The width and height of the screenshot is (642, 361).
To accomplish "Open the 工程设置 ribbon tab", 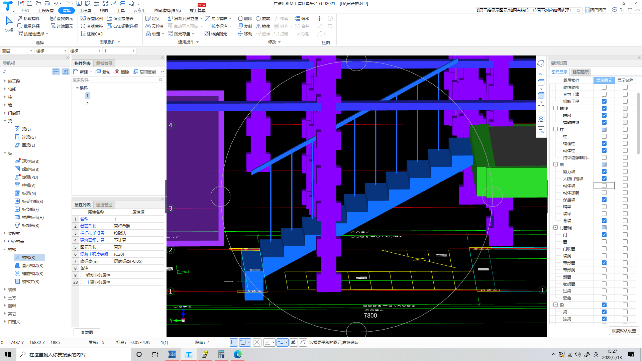I will point(46,10).
